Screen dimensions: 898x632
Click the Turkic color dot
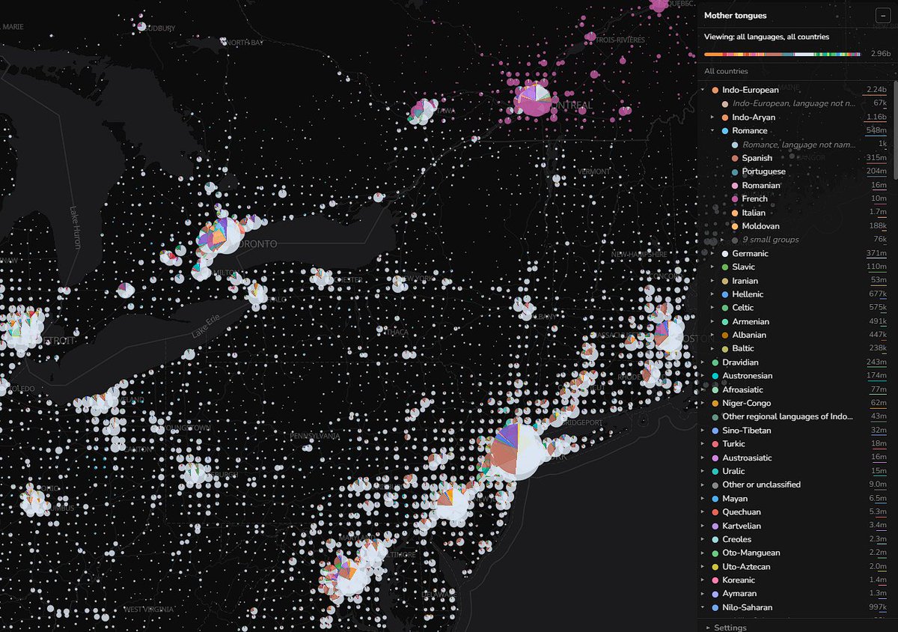[715, 444]
